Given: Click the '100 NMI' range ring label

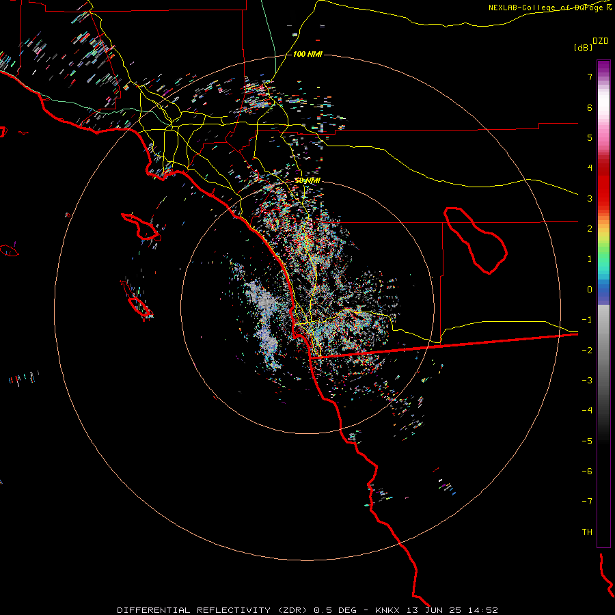Looking at the screenshot, I should pyautogui.click(x=307, y=54).
